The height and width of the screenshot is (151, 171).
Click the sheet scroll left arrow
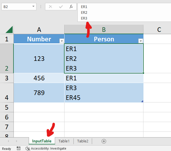pos(8,141)
